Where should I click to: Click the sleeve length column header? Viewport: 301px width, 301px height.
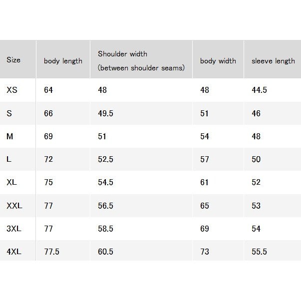[x=273, y=61]
